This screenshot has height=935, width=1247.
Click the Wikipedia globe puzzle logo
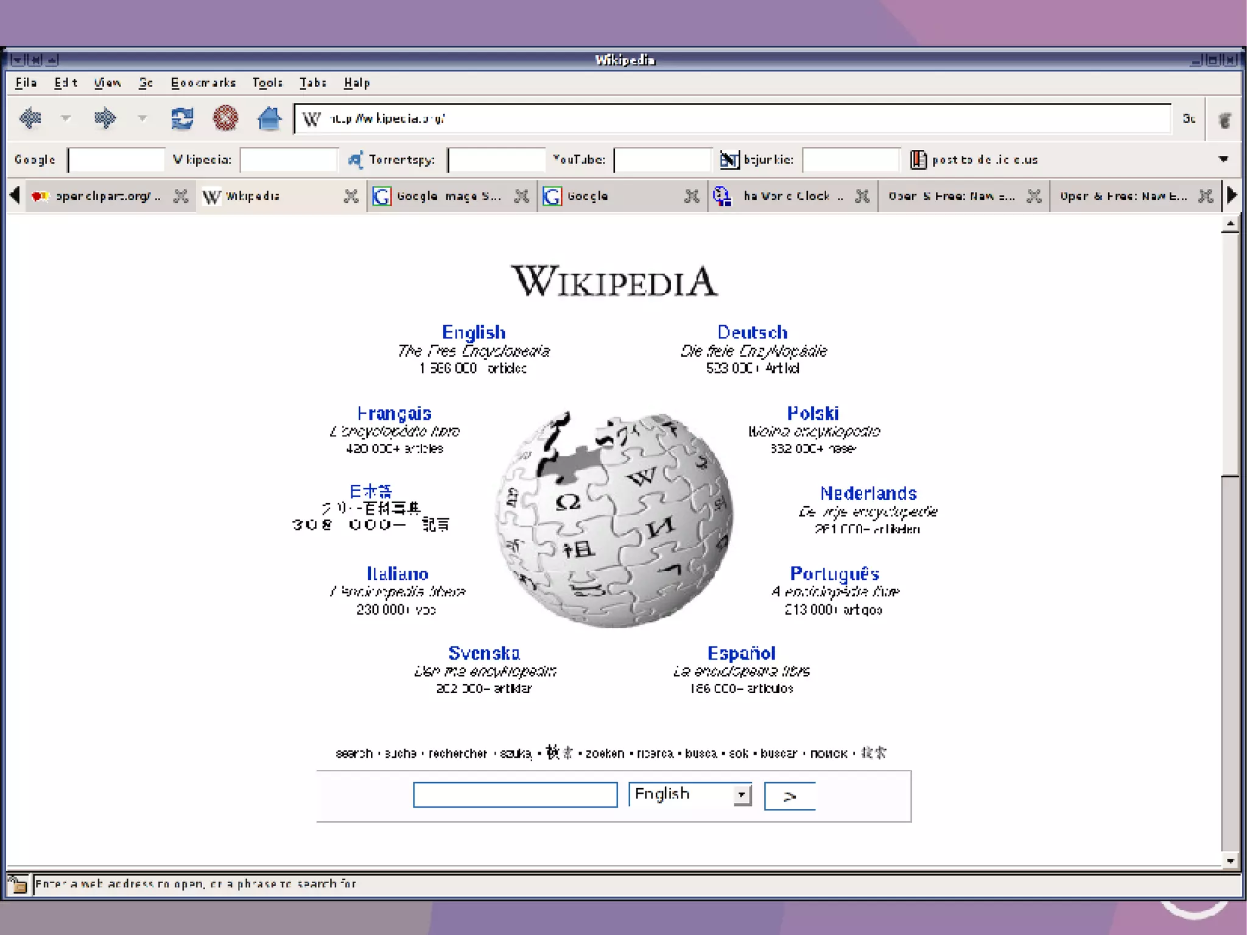(614, 519)
